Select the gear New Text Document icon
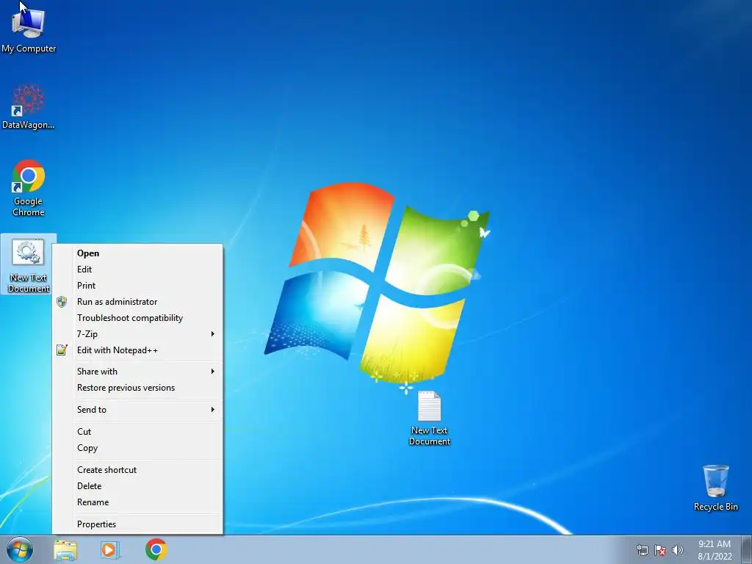This screenshot has height=564, width=752. 29,264
